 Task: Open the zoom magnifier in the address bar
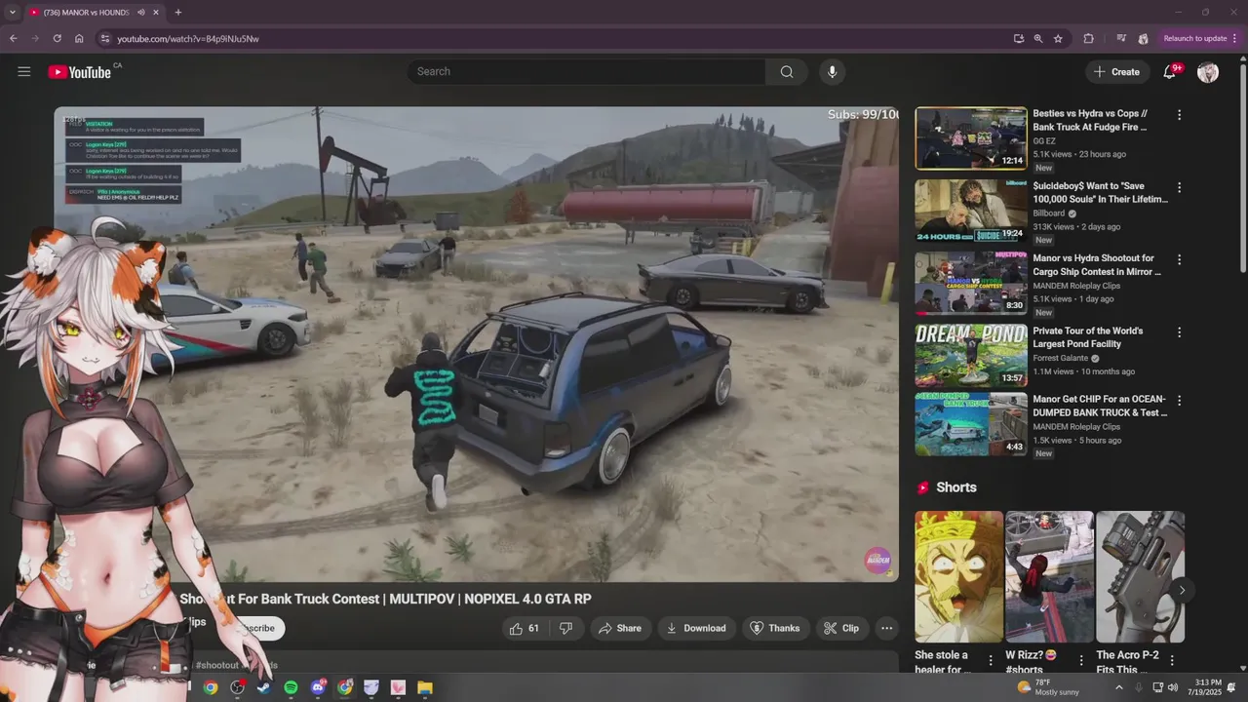coord(1038,38)
